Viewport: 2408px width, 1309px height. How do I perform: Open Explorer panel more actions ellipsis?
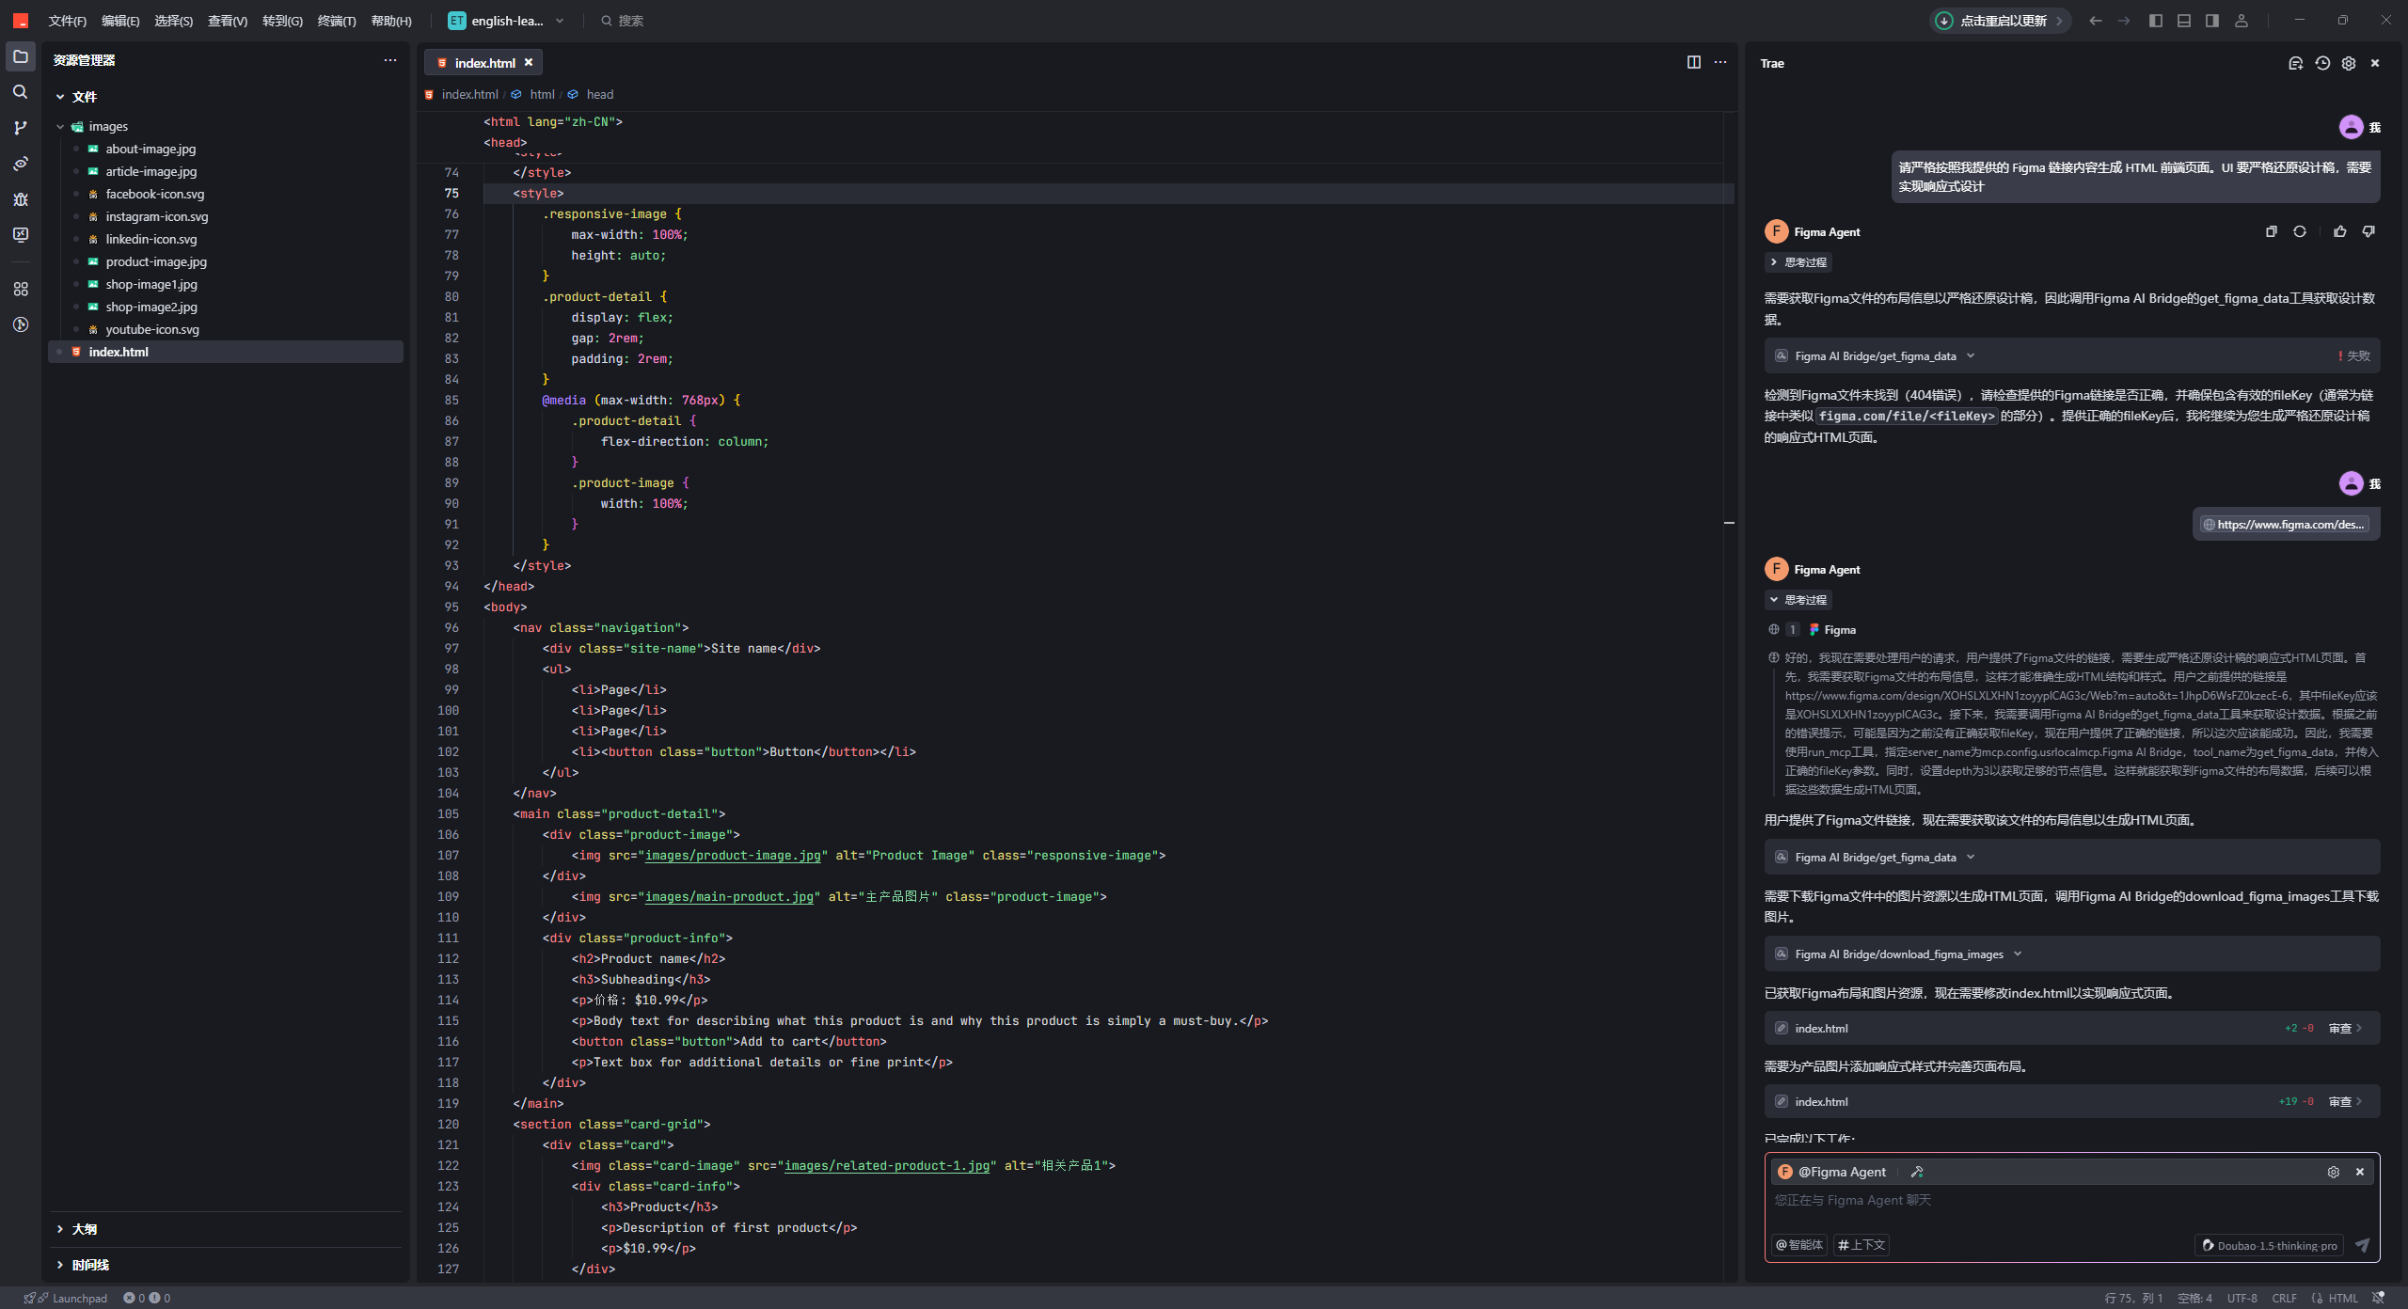point(390,60)
